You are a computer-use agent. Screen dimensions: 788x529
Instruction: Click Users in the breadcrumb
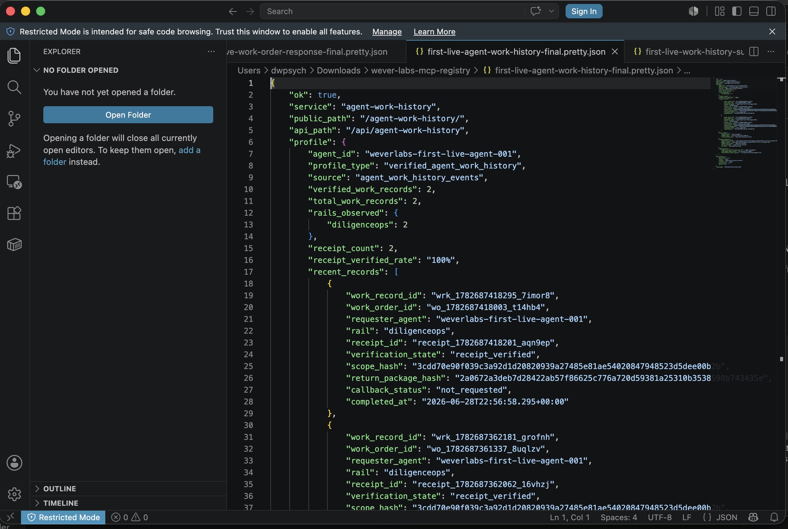pyautogui.click(x=249, y=70)
